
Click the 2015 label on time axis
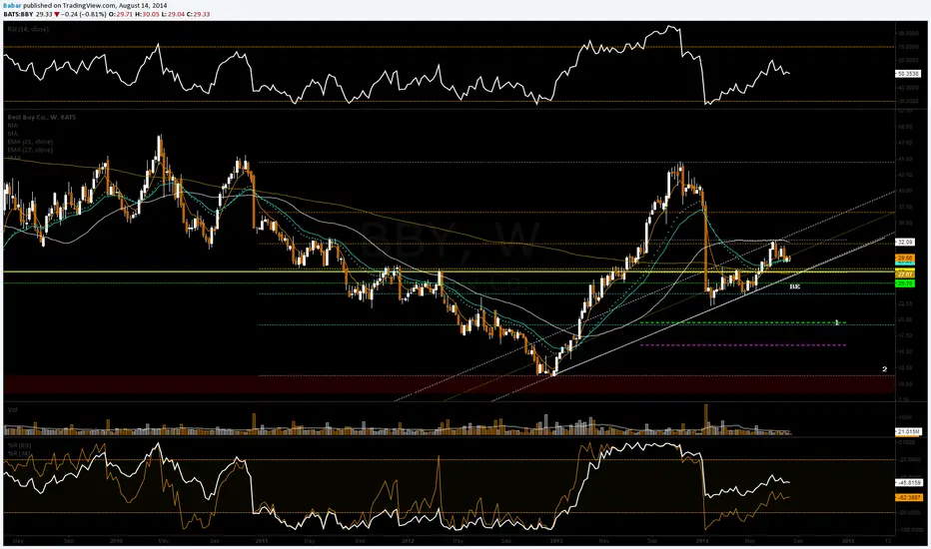[x=849, y=541]
